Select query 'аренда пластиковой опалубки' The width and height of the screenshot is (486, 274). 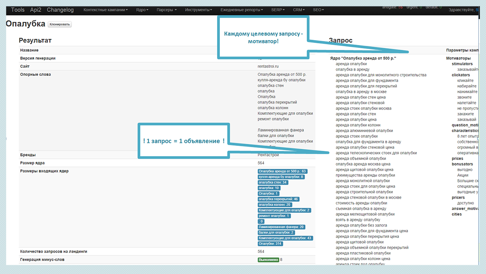pos(363,253)
